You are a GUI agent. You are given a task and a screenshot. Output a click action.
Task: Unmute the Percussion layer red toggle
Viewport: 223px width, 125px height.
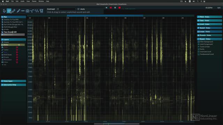pos(17,60)
